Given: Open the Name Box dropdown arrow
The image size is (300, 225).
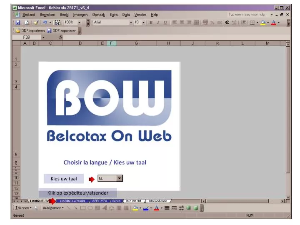Looking at the screenshot, I should (x=43, y=37).
